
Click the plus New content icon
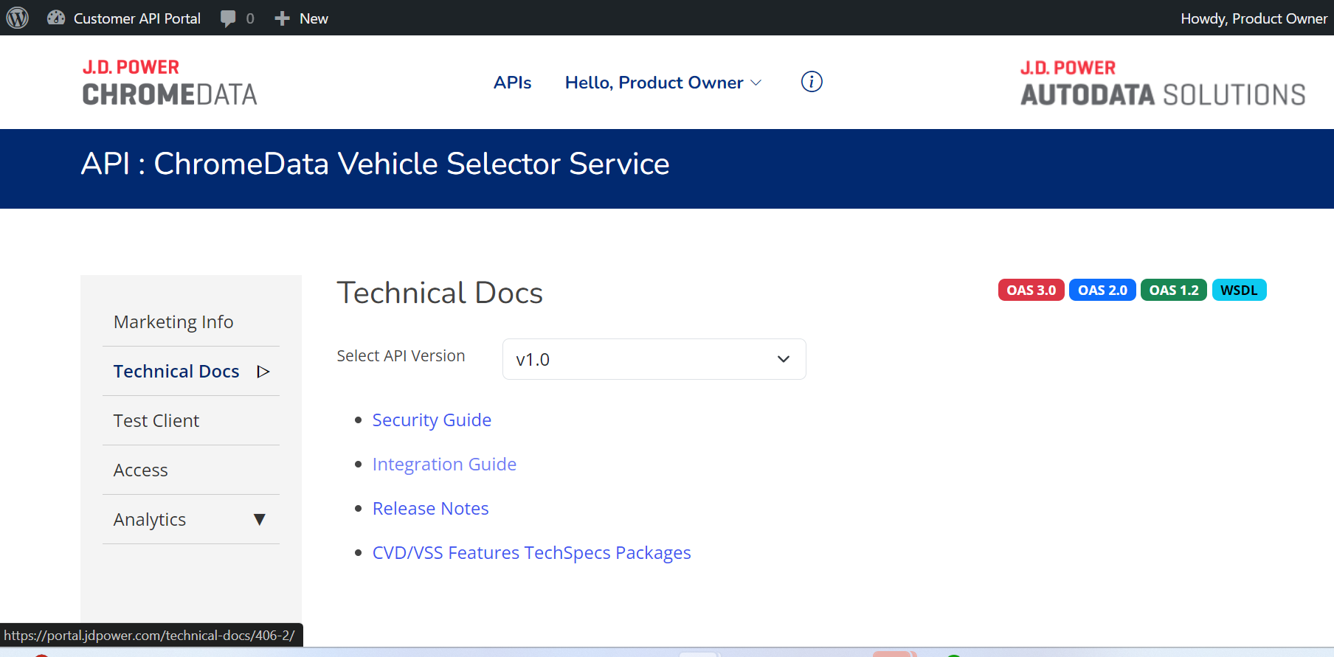pos(282,18)
